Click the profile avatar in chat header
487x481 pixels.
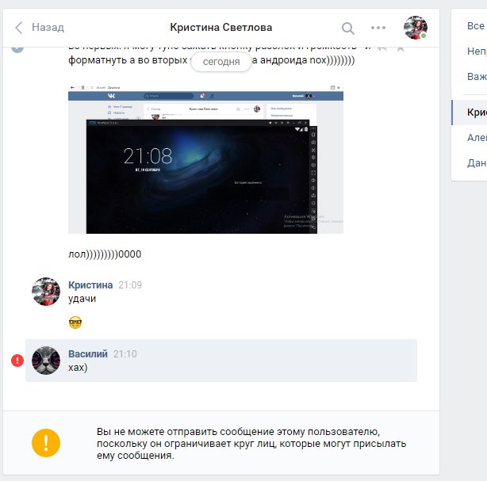coord(415,28)
